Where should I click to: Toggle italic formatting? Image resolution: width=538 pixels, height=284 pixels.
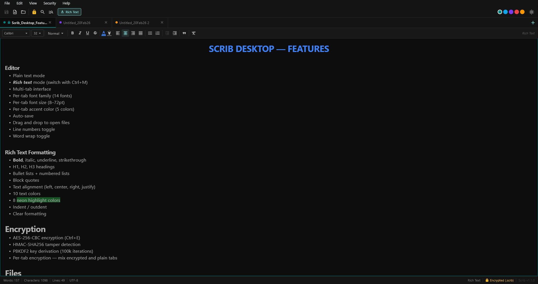(80, 33)
